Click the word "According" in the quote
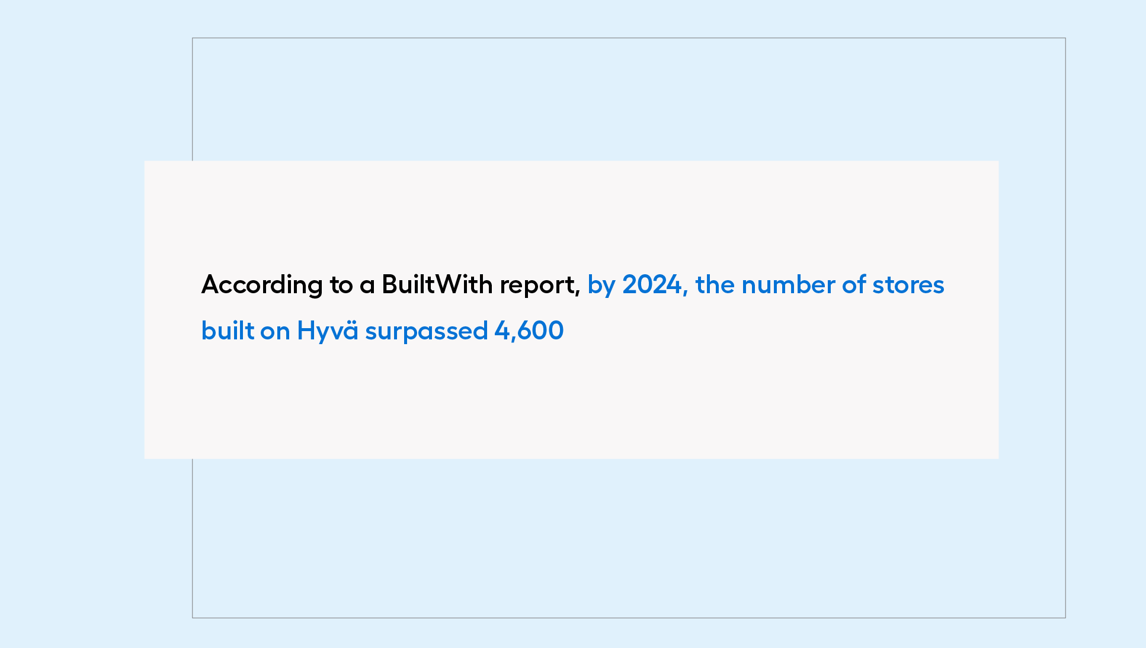 tap(262, 285)
